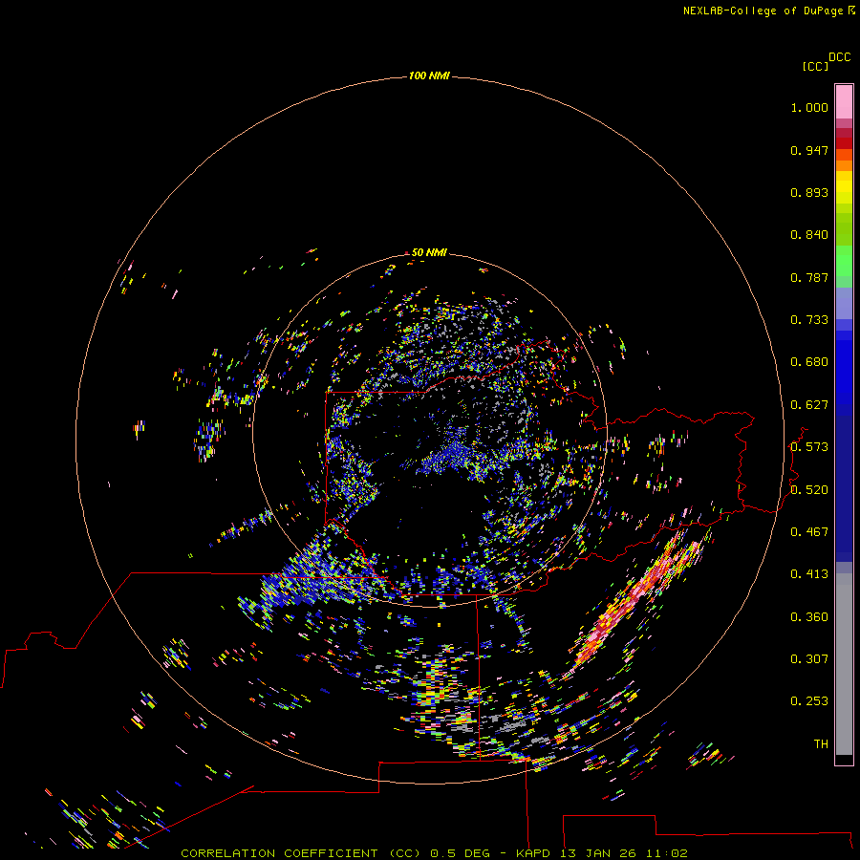Click the 0.307 legend value
Image resolution: width=860 pixels, height=860 pixels.
[809, 659]
